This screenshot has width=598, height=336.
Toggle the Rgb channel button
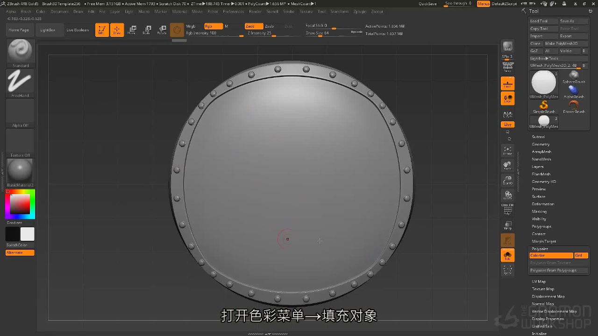pyautogui.click(x=213, y=26)
